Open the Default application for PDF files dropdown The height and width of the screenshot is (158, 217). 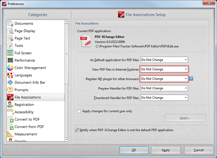164,60
